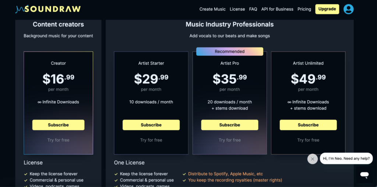Navigate to API for Business

(x=277, y=9)
